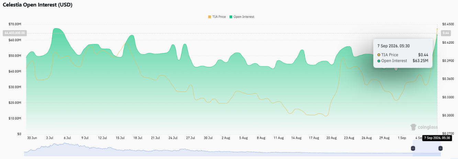Click the 21 Jul date label
Viewport: 458px width, 159px height.
[x=155, y=138]
